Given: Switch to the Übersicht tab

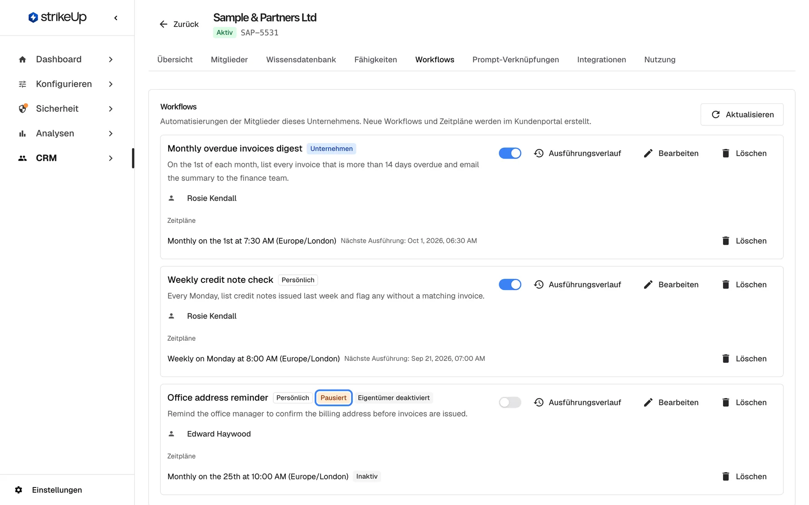Looking at the screenshot, I should point(175,60).
